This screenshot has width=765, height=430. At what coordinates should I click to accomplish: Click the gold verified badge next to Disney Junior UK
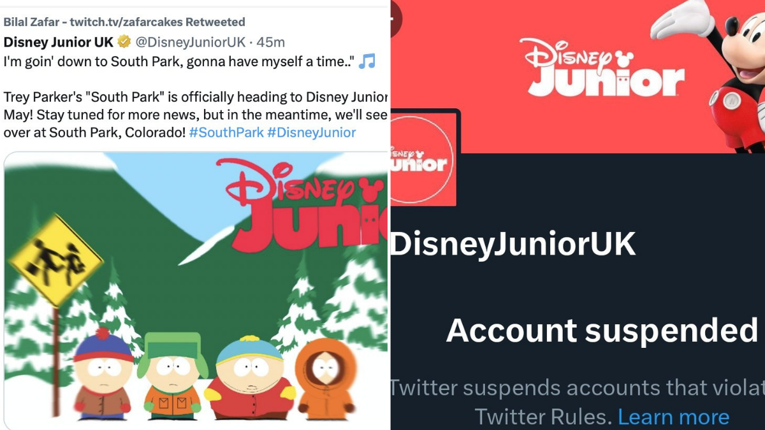click(x=124, y=42)
